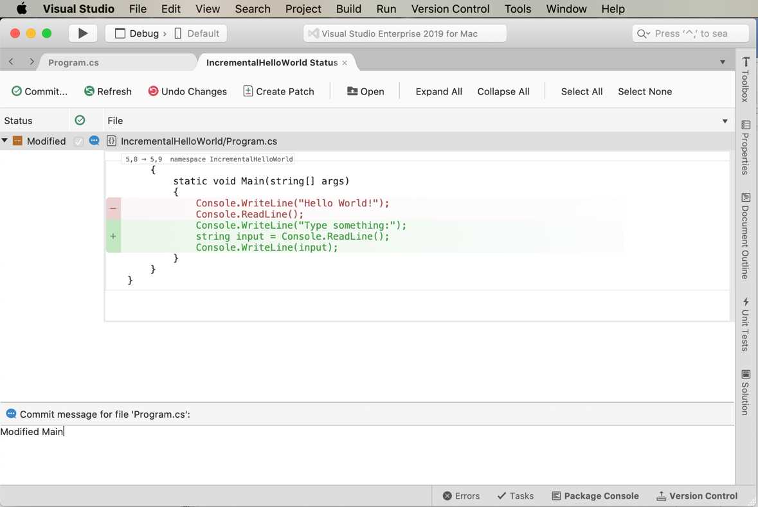
Task: Open the Properties side panel
Action: click(x=745, y=147)
